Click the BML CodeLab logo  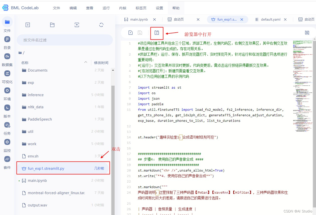(20, 8)
